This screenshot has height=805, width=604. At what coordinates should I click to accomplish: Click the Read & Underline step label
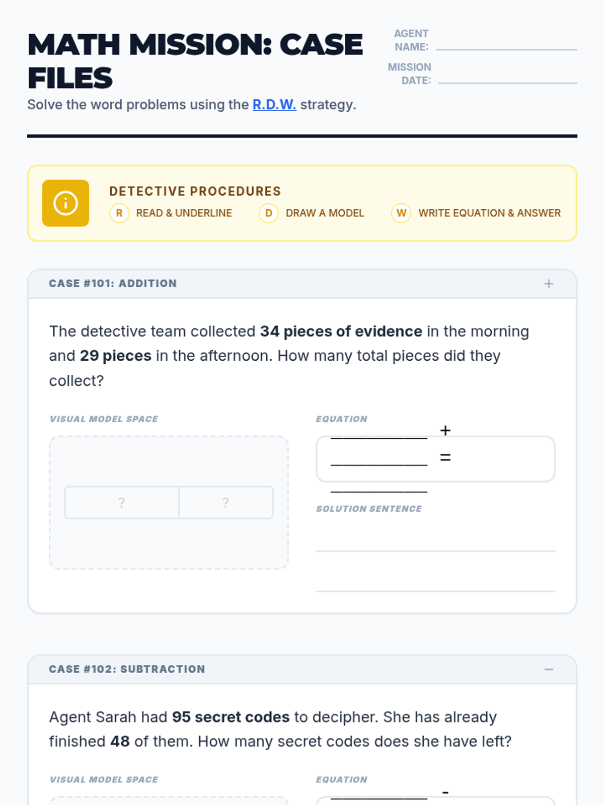184,213
